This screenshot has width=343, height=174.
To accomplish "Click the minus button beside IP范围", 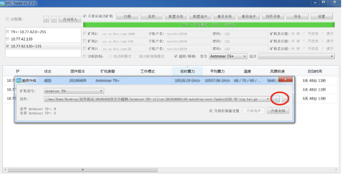I will [54, 19].
